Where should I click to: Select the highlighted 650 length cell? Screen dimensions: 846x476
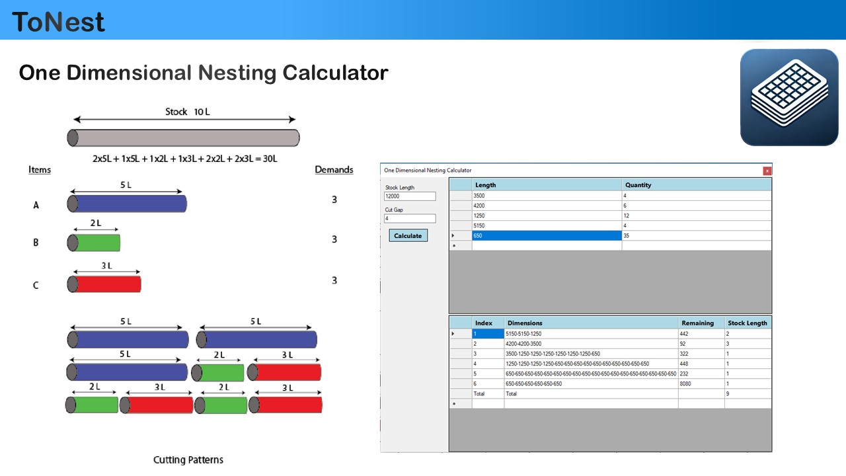click(x=547, y=236)
